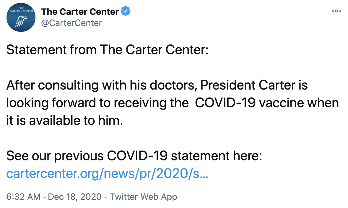The width and height of the screenshot is (348, 208).
Task: Click the 'After consulting with his doctors' line
Action: (x=102, y=85)
